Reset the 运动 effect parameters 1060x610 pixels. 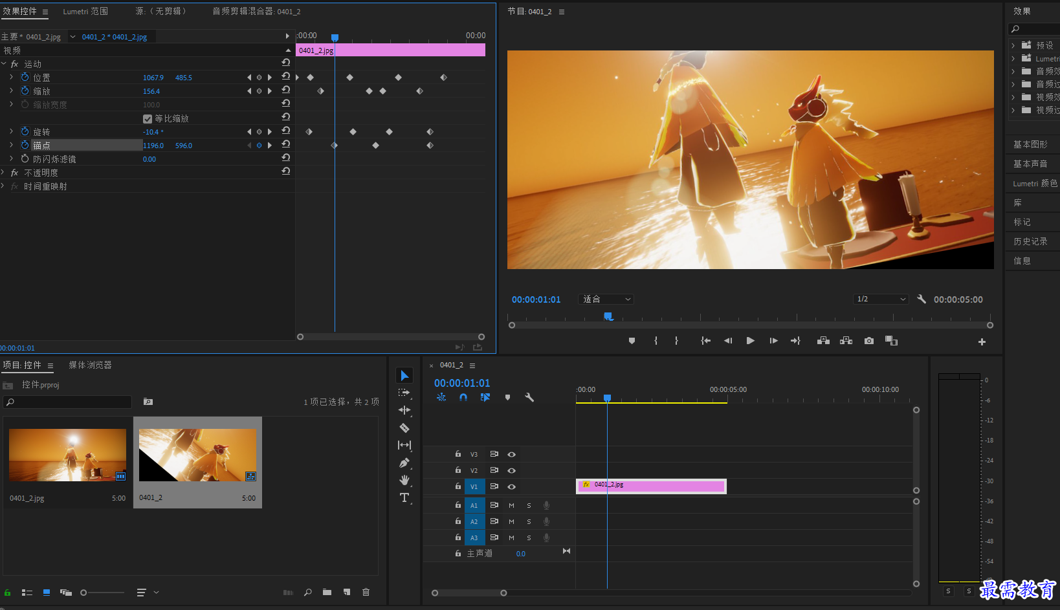pos(285,63)
